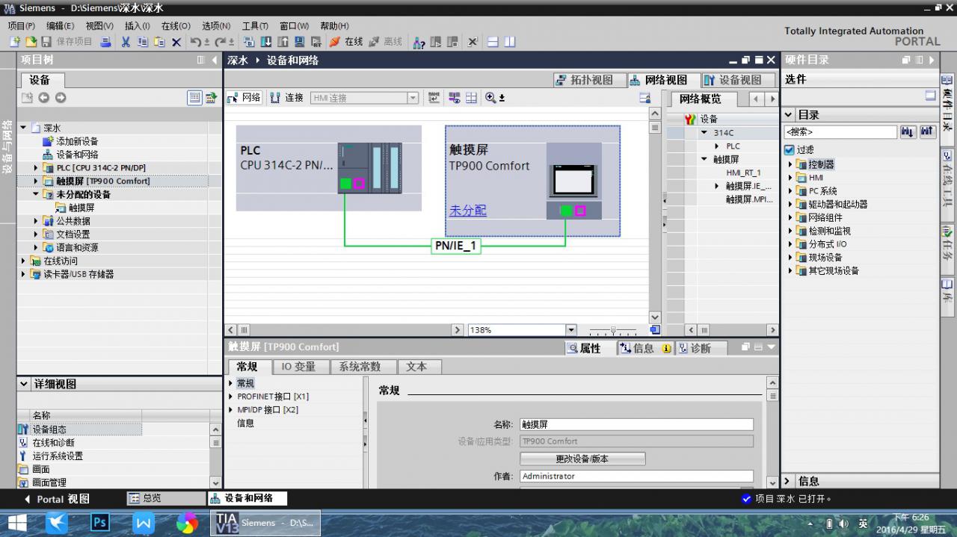This screenshot has height=537, width=957.
Task: Split the editor space horizontally
Action: point(493,42)
